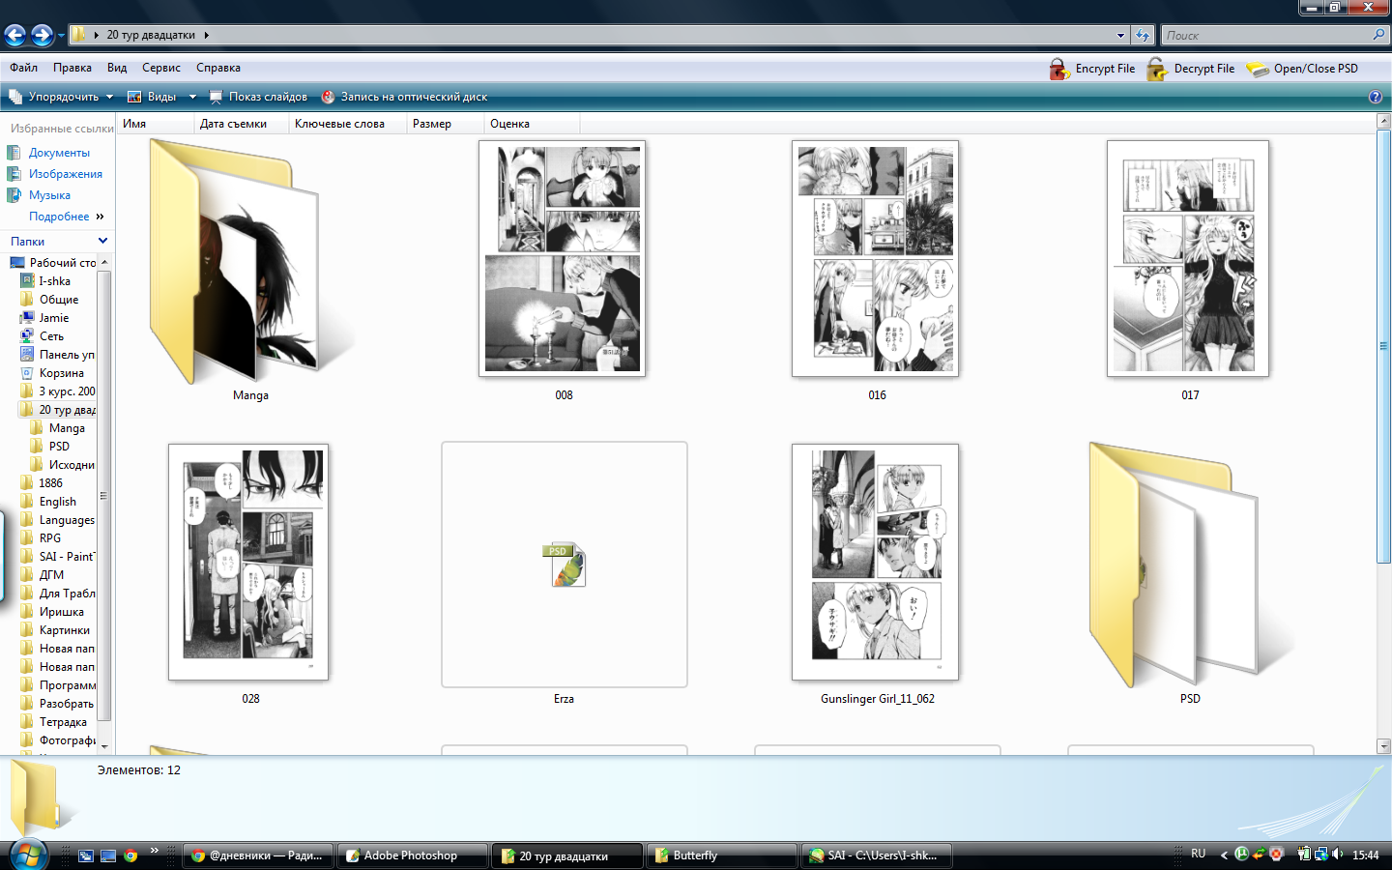Screen dimensions: 1392x870
Task: Click the Поиск search field
Action: pos(1266,35)
